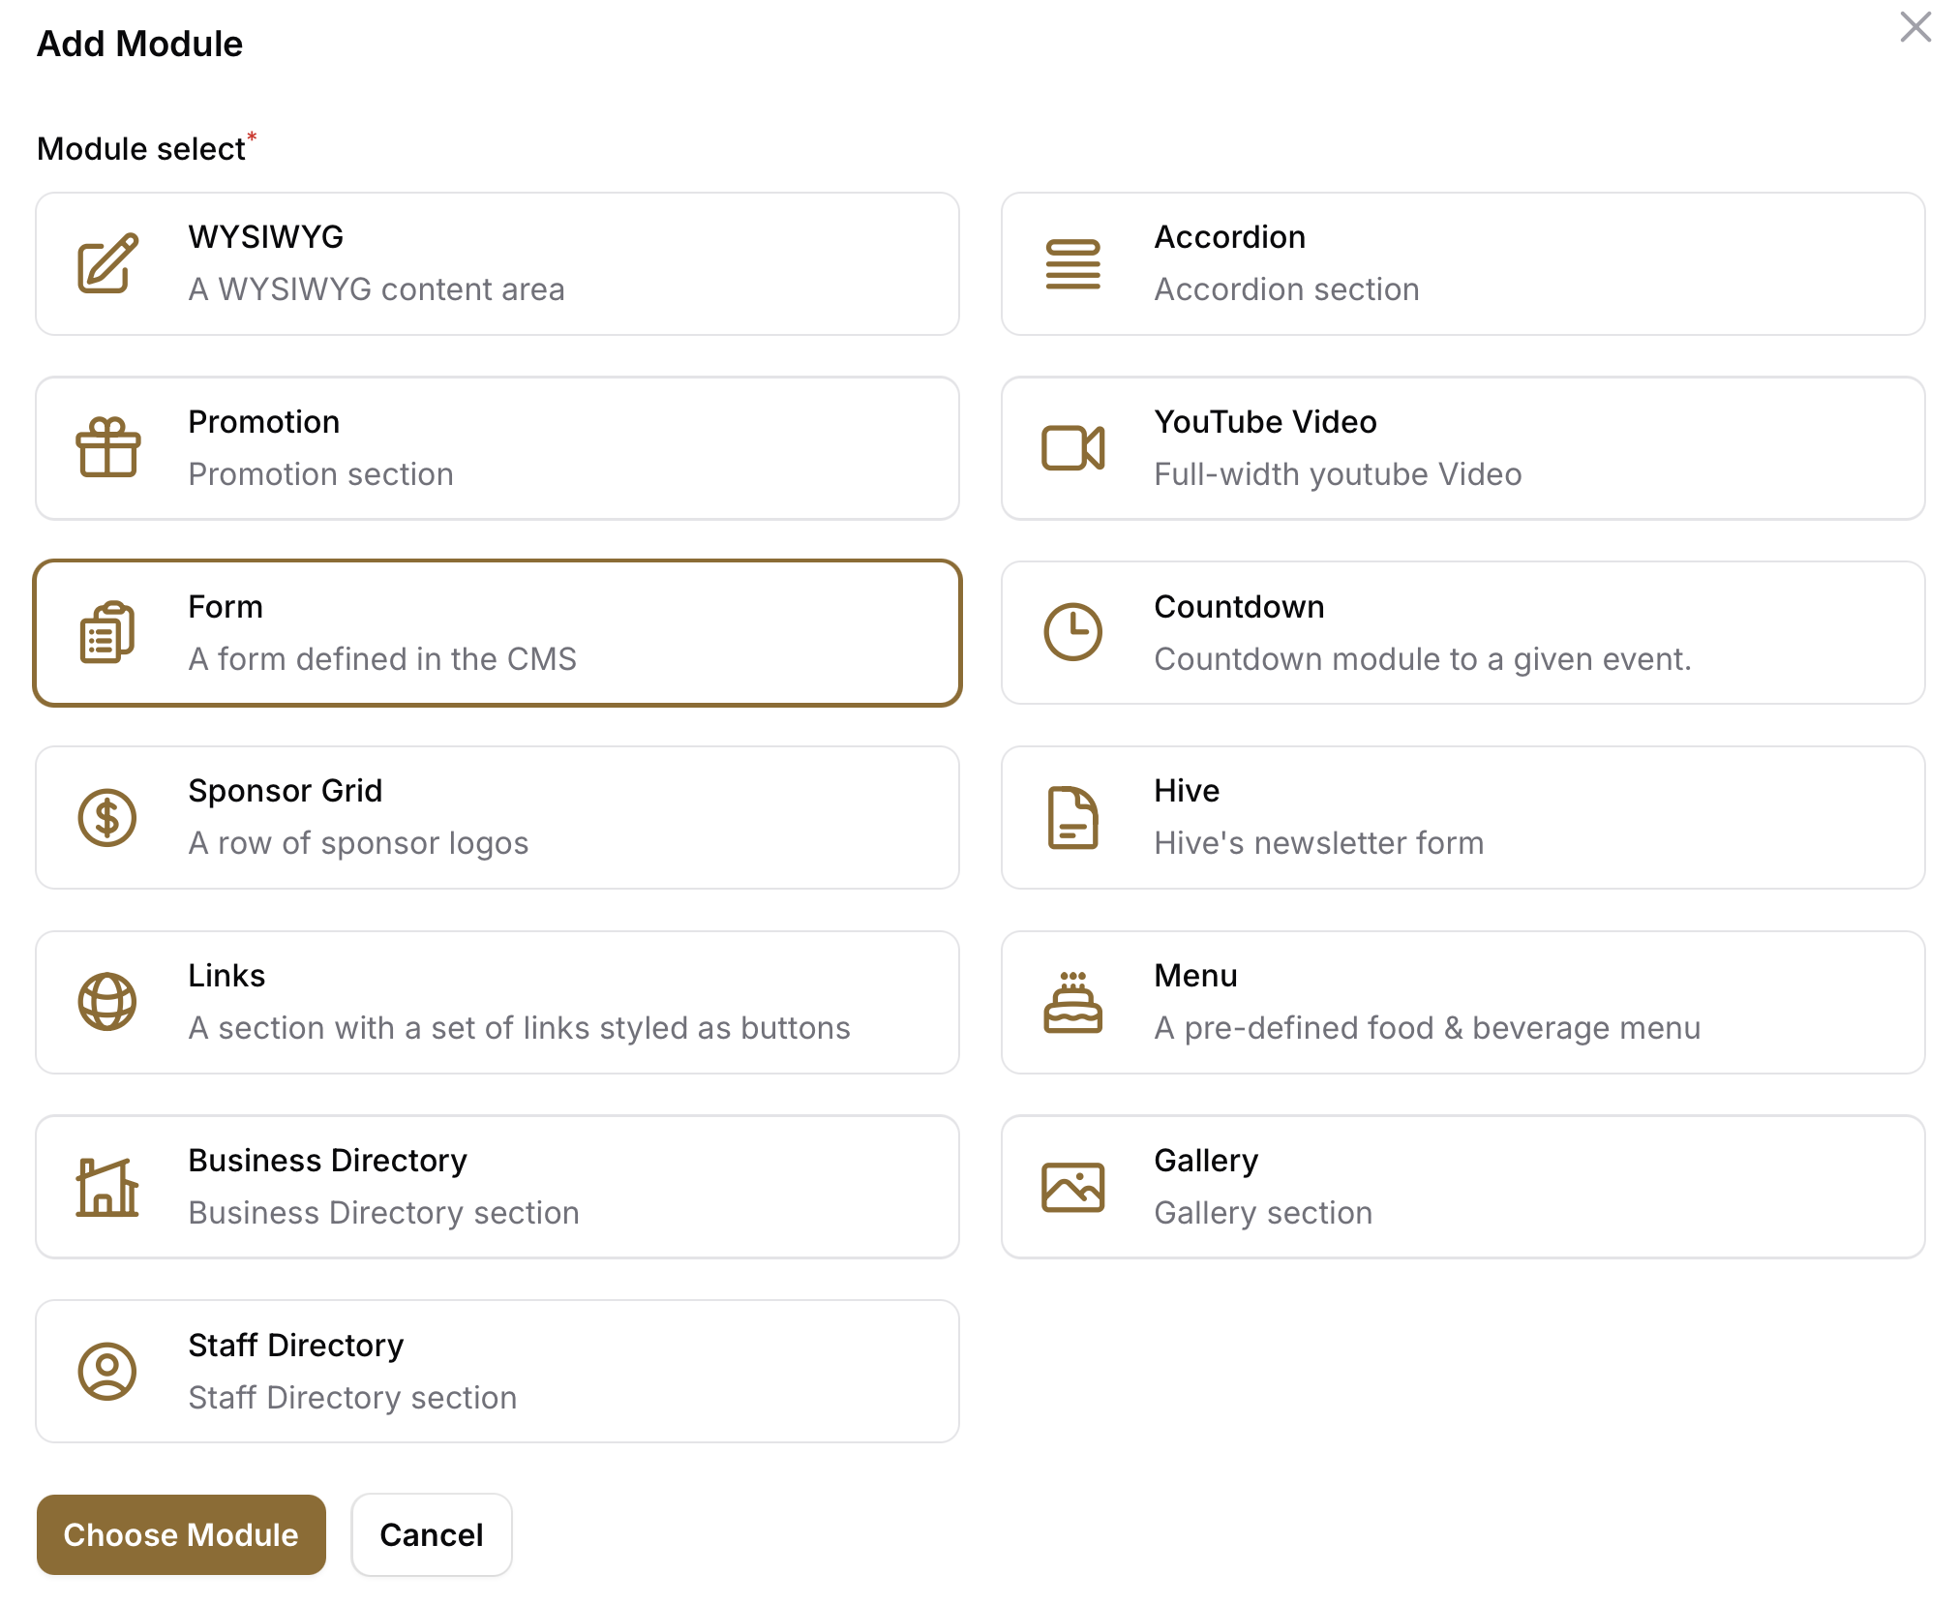The width and height of the screenshot is (1959, 1605).
Task: Click the Gallery picture icon
Action: click(1072, 1187)
